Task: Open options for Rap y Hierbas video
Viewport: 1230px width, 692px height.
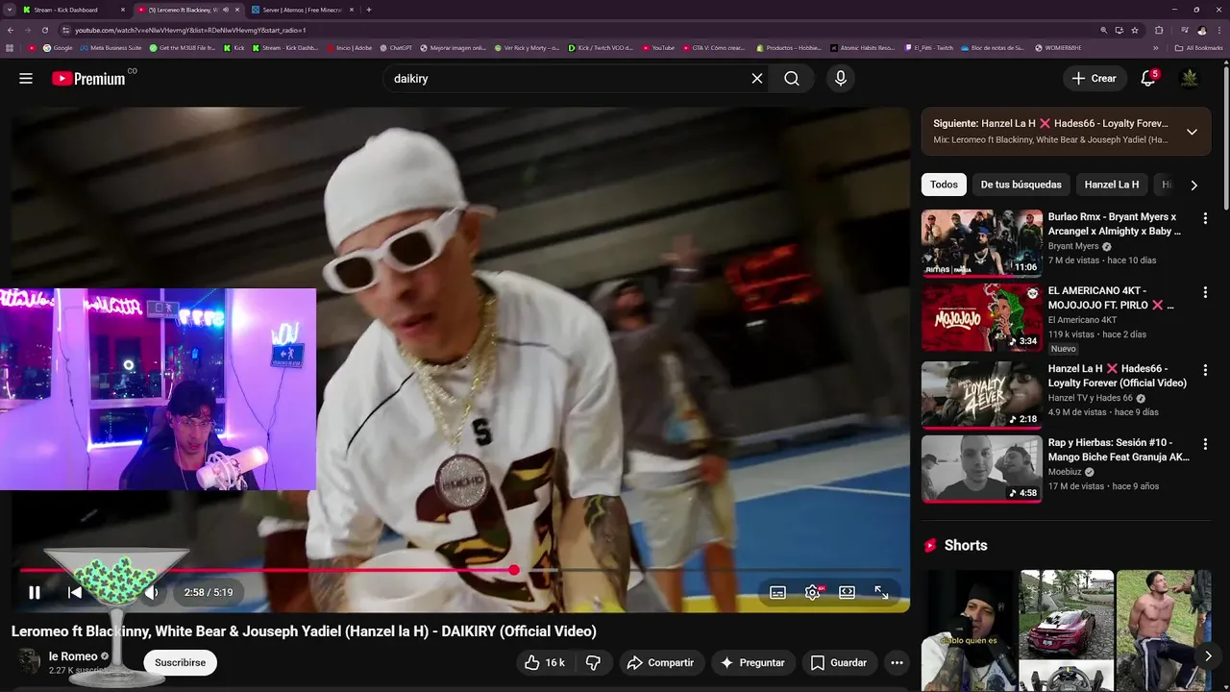Action: click(x=1205, y=444)
